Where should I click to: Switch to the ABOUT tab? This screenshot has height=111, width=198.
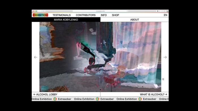[x=134, y=20]
